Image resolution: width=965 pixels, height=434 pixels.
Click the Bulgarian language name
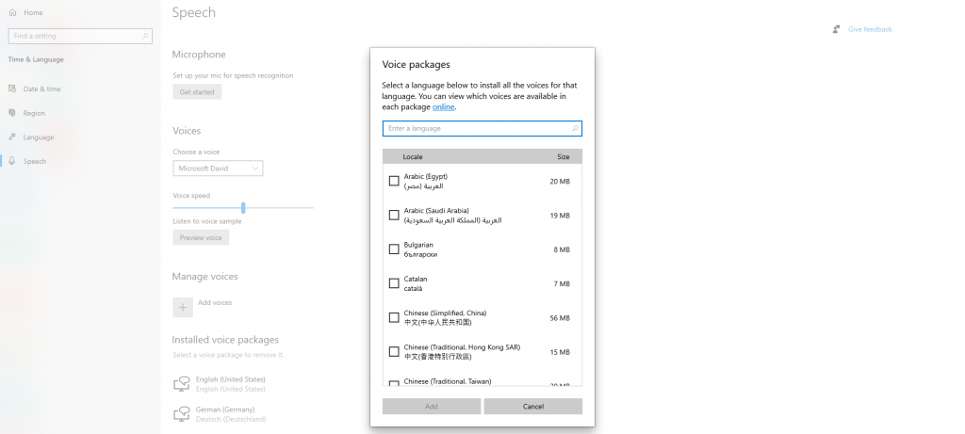pyautogui.click(x=418, y=245)
